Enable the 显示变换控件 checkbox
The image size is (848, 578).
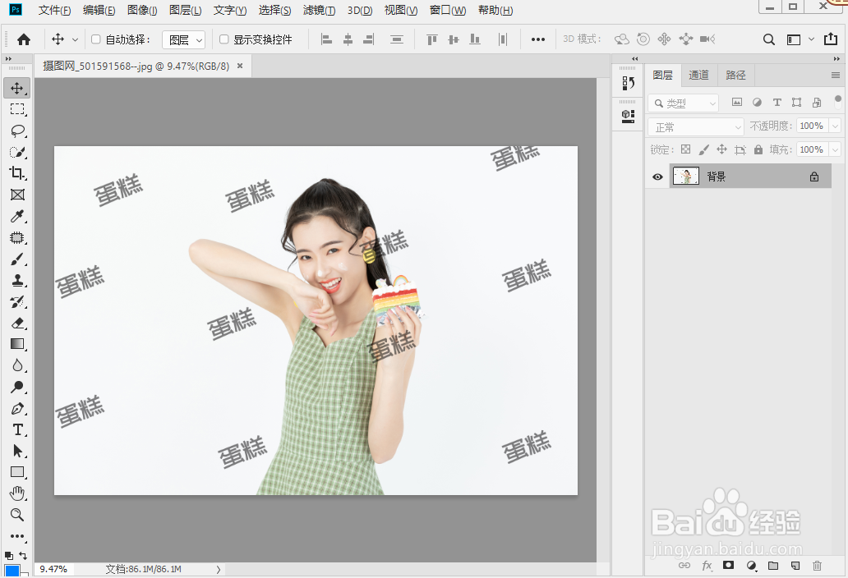tap(224, 39)
